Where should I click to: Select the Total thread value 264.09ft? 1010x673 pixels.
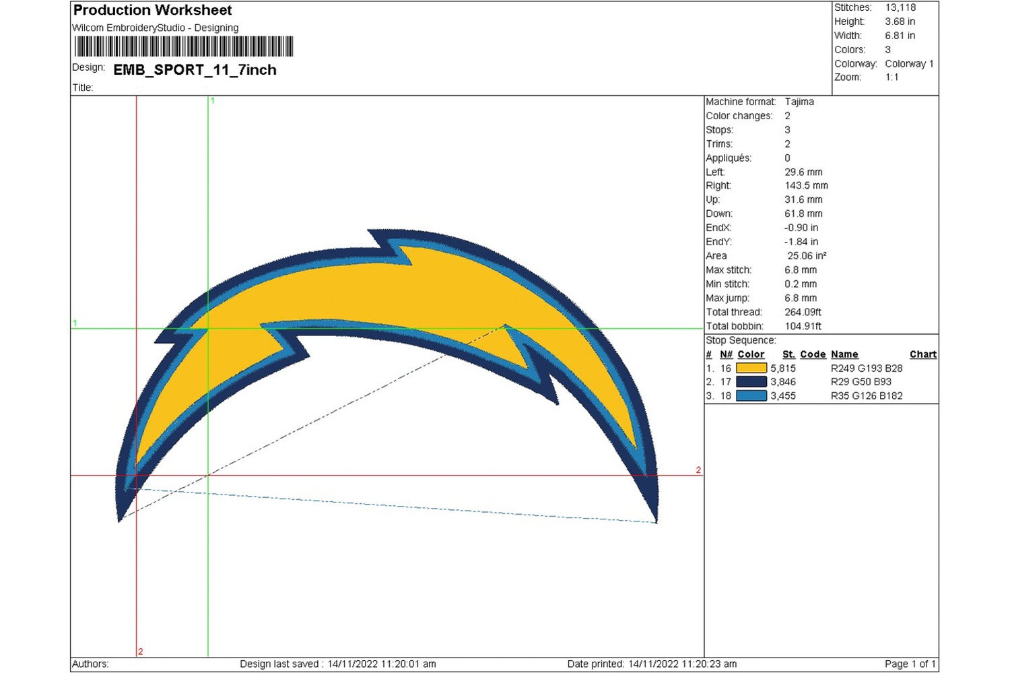click(803, 312)
